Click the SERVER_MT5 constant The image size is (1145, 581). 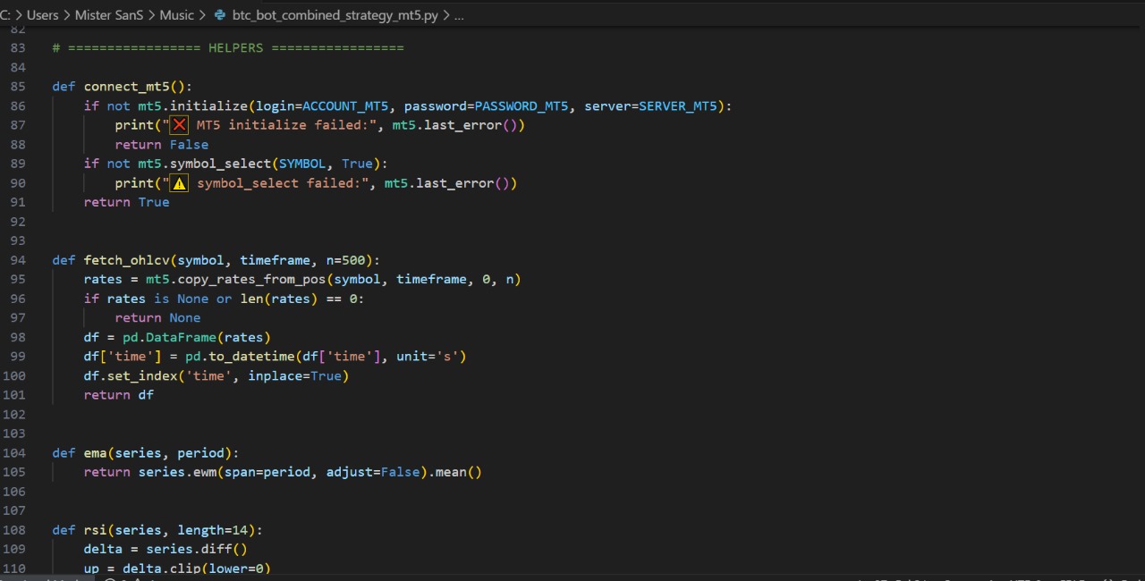point(678,106)
